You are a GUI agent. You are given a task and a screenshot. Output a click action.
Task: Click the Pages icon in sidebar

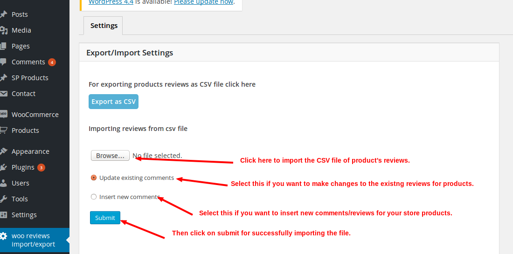pyautogui.click(x=4, y=46)
